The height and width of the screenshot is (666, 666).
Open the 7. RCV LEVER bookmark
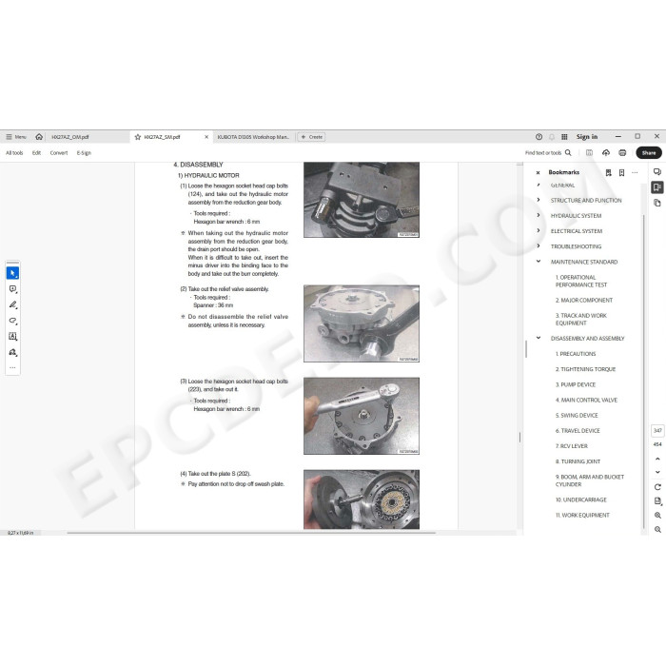[571, 446]
